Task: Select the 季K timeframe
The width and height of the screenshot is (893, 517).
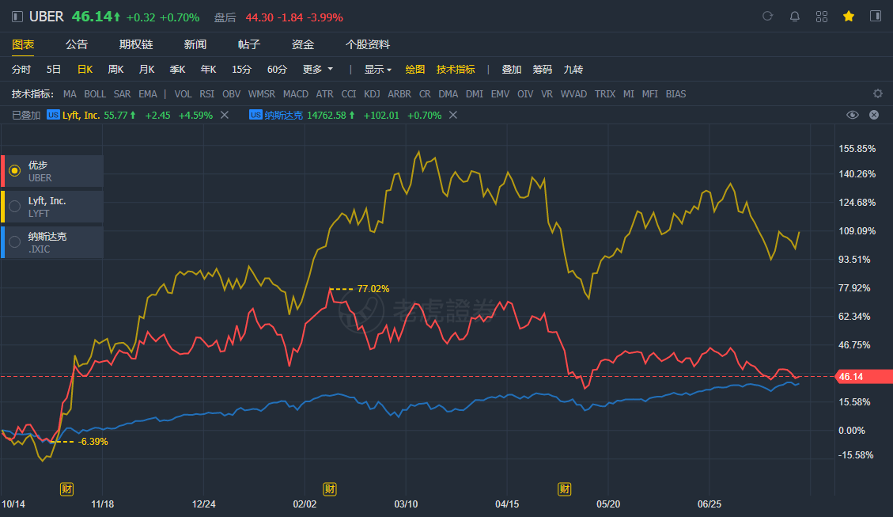Action: tap(177, 70)
